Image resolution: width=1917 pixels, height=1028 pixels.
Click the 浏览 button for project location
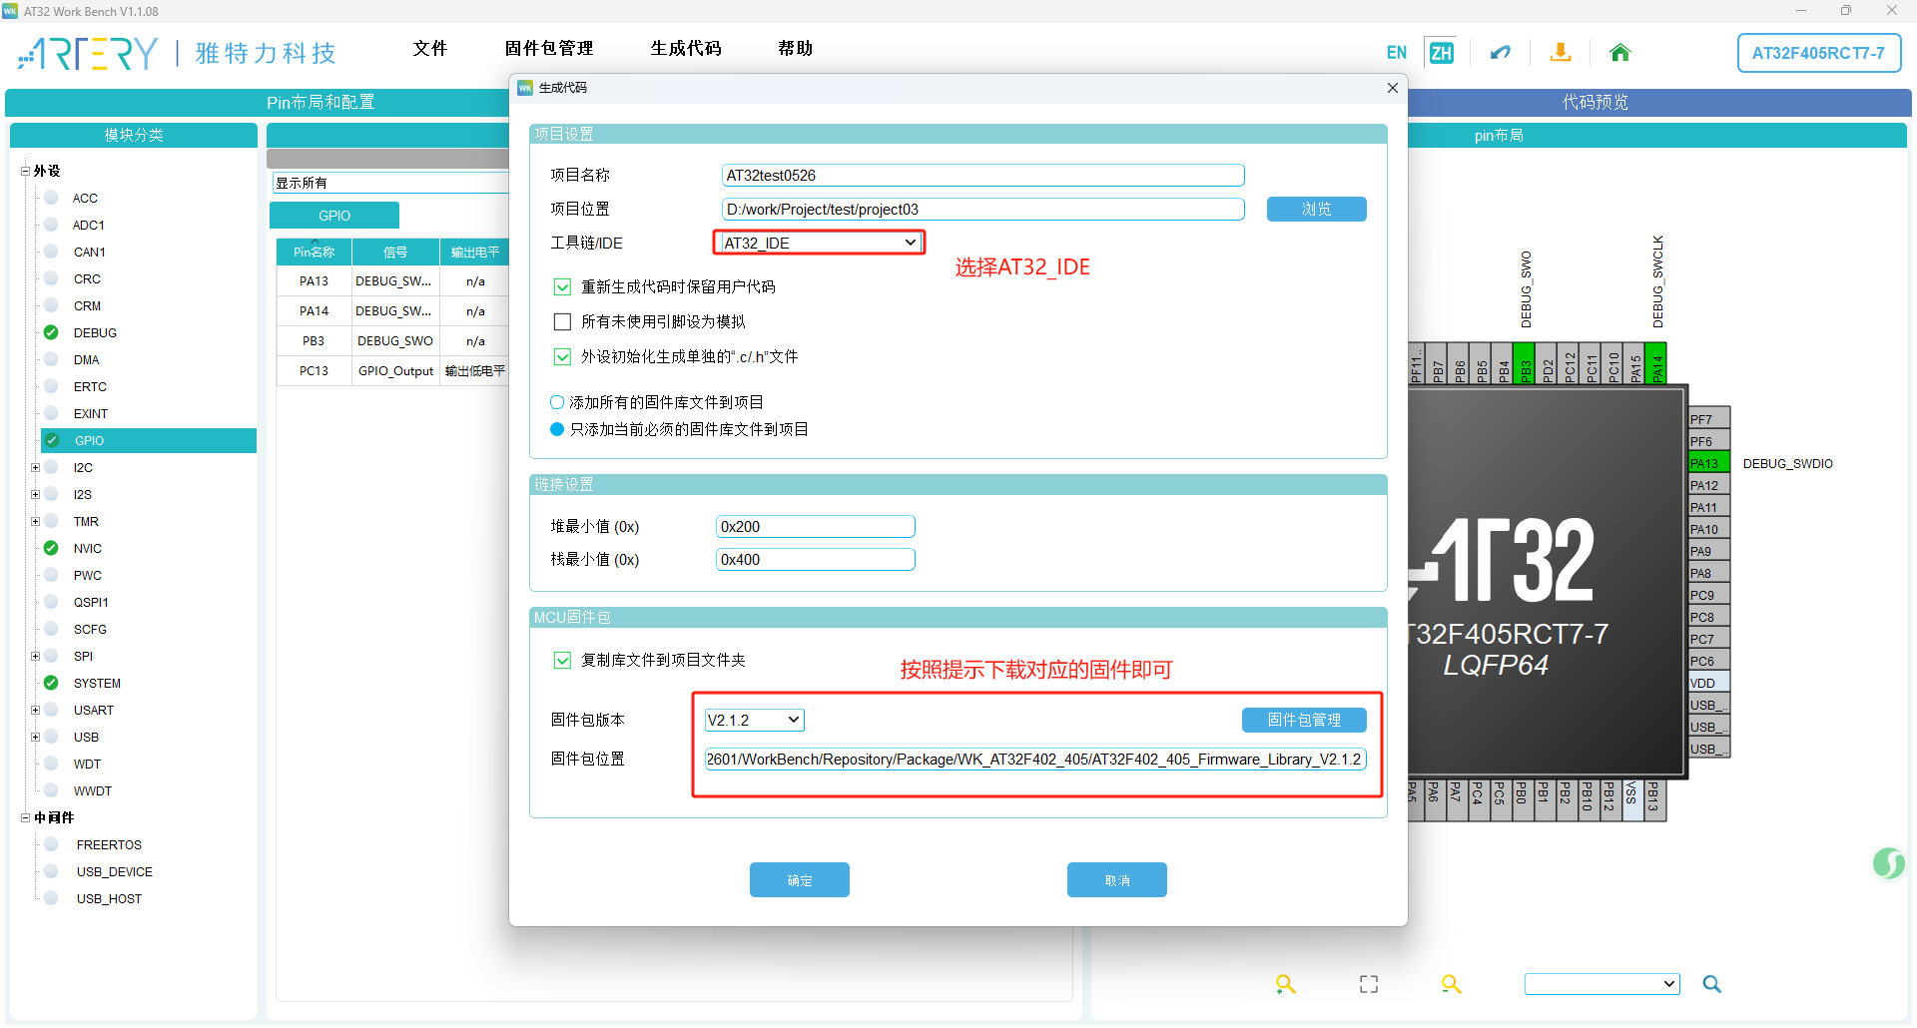(x=1316, y=209)
